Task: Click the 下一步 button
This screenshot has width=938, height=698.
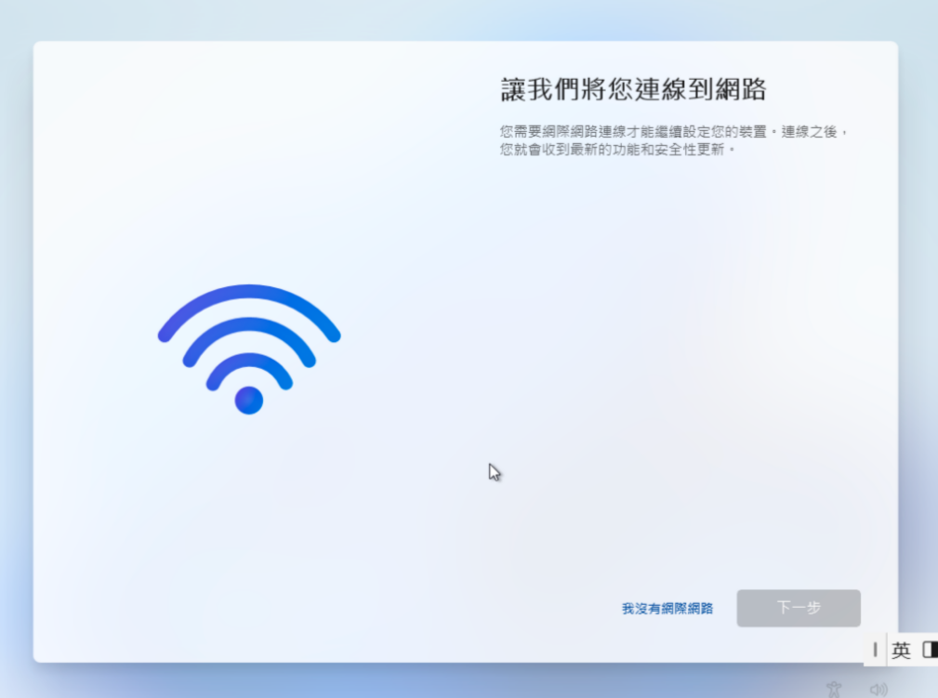Action: (x=799, y=608)
